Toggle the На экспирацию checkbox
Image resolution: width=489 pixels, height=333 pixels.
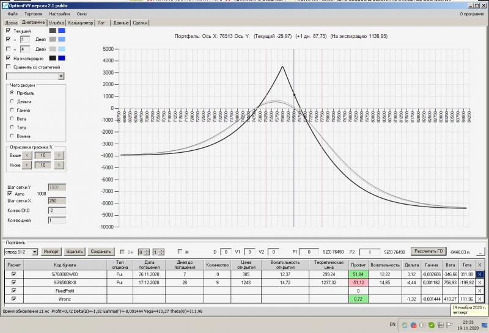click(8, 58)
